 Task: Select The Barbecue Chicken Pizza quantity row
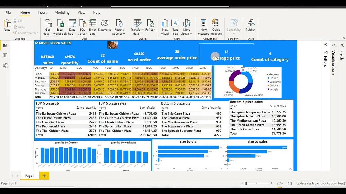(66, 113)
